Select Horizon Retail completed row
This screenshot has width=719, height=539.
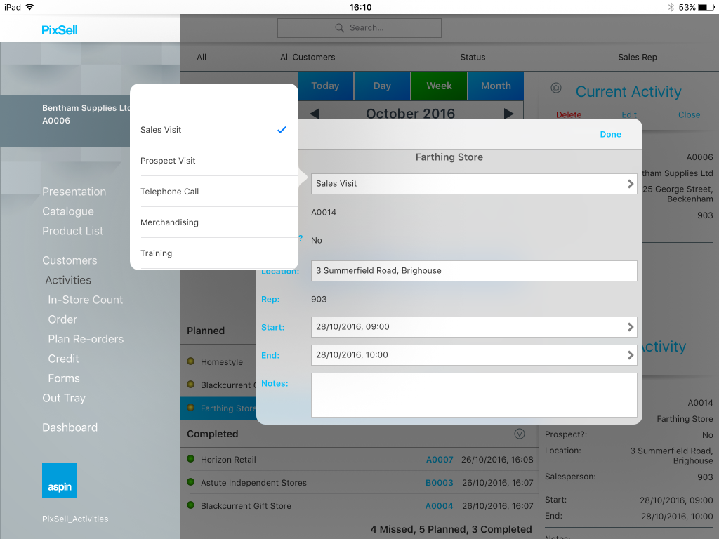(x=359, y=460)
